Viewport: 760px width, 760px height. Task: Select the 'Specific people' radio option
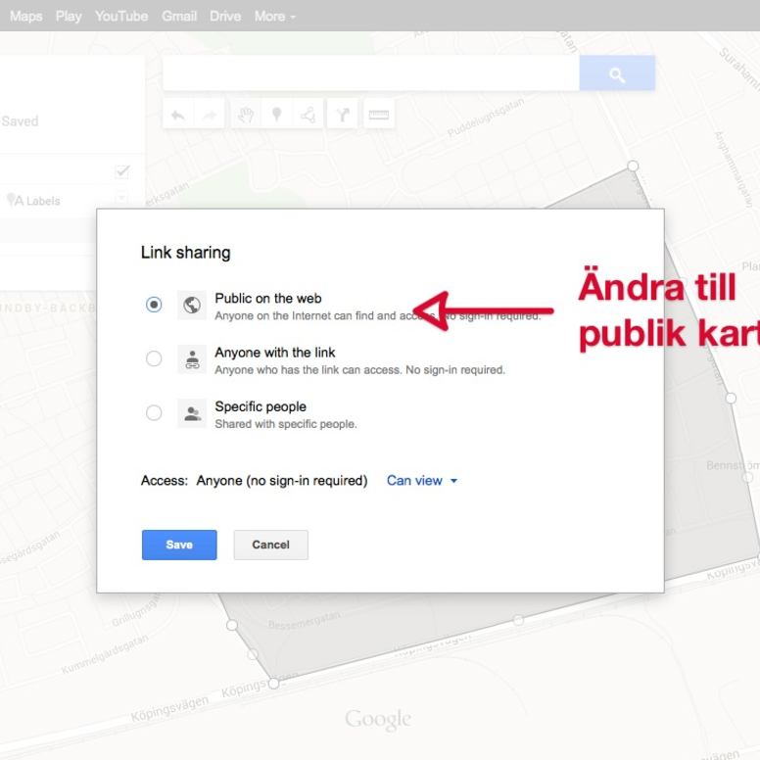pos(154,412)
